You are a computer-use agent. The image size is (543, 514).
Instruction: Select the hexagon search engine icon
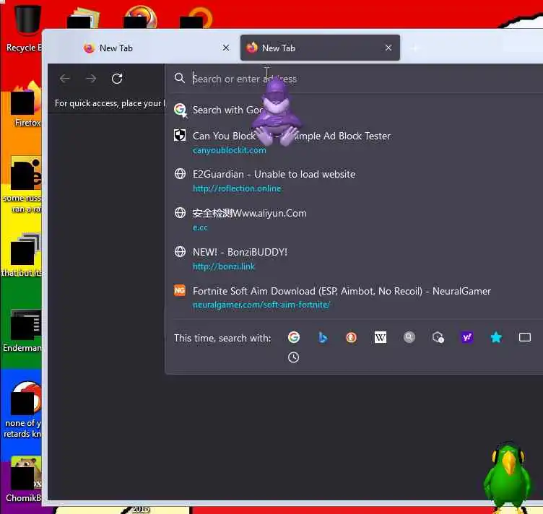click(438, 337)
